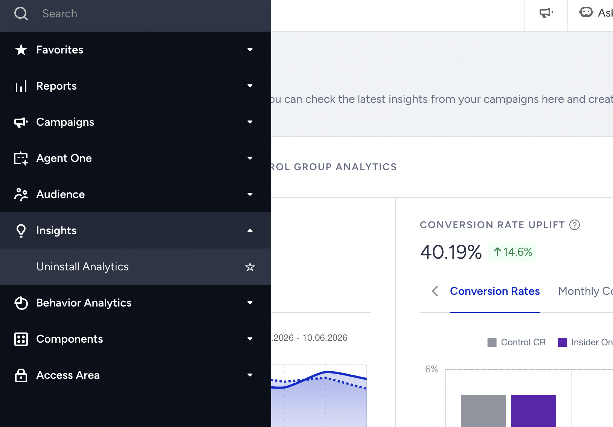
Task: Open the Conversion Rate Uplift help icon
Action: 575,225
